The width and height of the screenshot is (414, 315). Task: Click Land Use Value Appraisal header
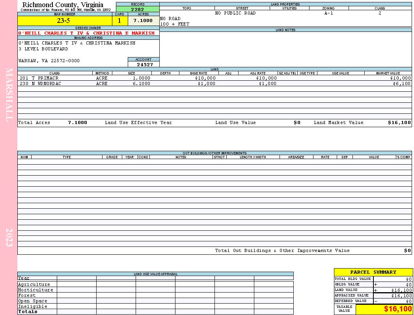pyautogui.click(x=155, y=274)
